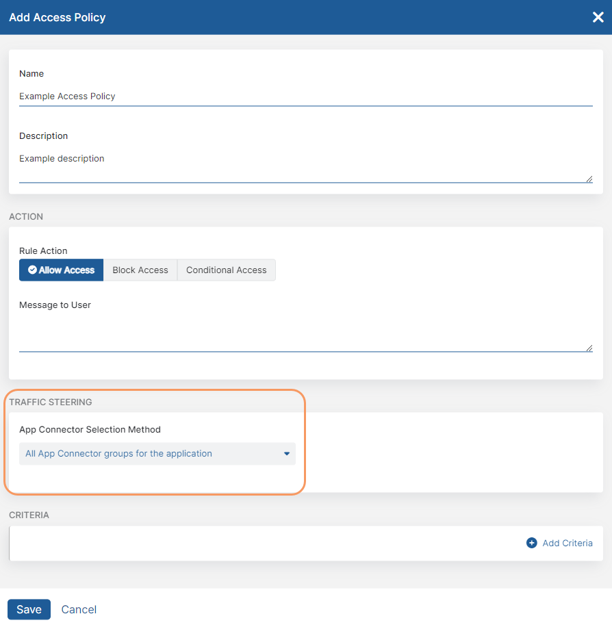This screenshot has width=612, height=627.
Task: Click the Traffic Steering section heading
Action: coord(51,402)
